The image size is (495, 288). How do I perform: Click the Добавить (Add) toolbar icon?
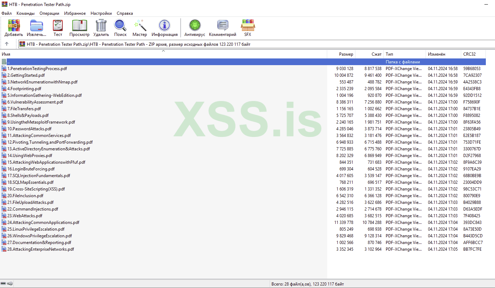click(x=14, y=25)
